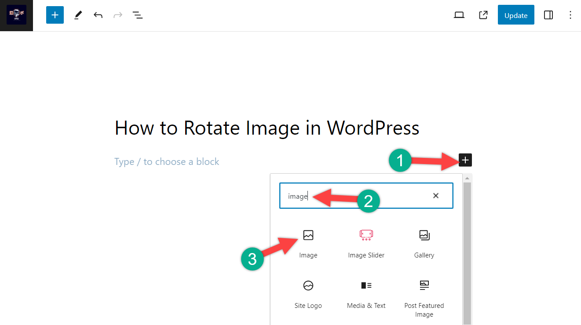
Task: Open the laptop preview options
Action: pos(459,15)
